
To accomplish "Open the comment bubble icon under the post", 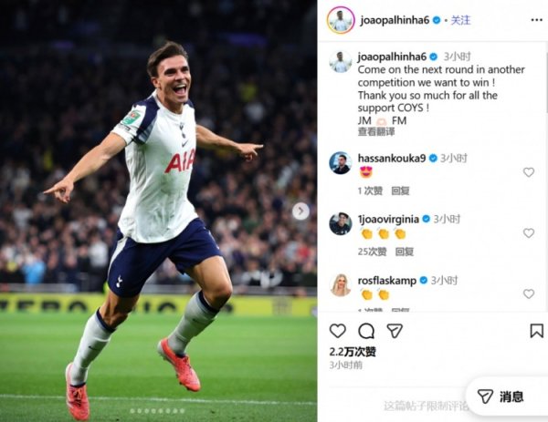I will coord(366,331).
